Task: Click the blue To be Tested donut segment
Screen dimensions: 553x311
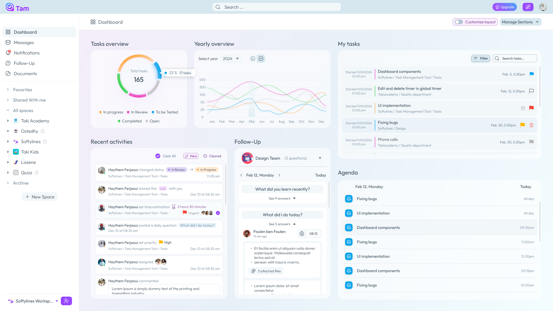Action: click(x=158, y=70)
